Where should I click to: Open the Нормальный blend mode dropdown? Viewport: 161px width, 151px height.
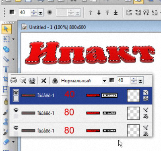(104, 81)
